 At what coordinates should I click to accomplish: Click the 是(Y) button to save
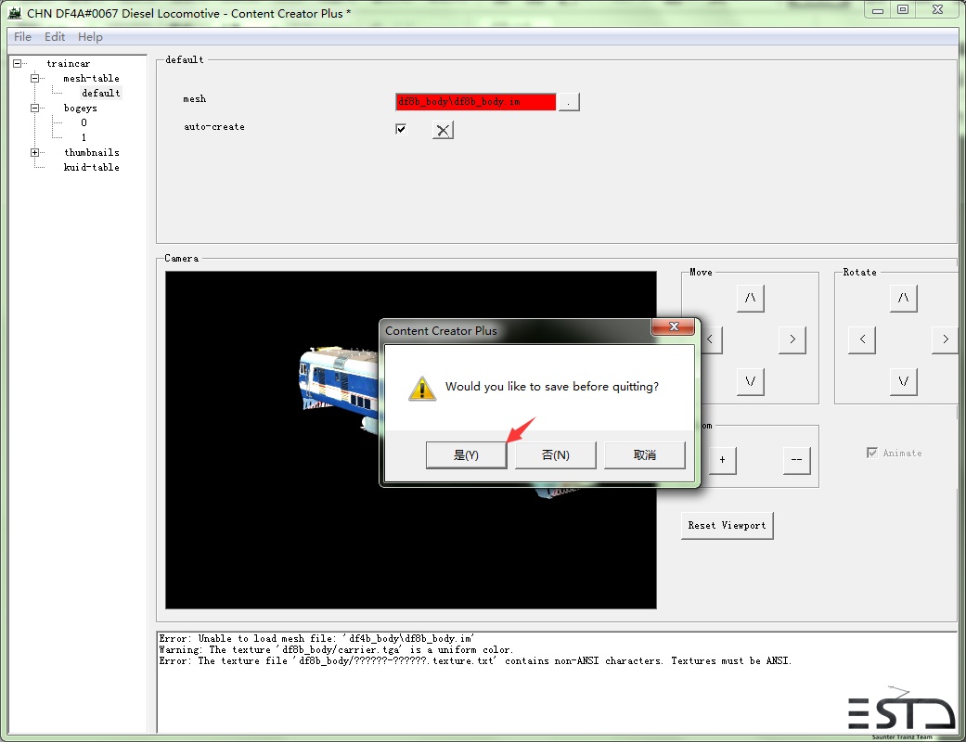coord(467,455)
